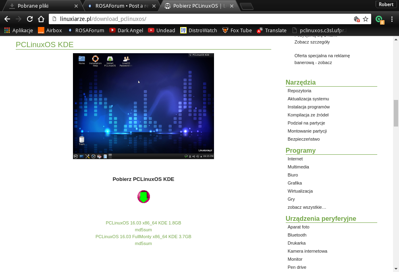This screenshot has height=272, width=399.
Task: Open Kompilacja ze źródeł link
Action: 308,115
